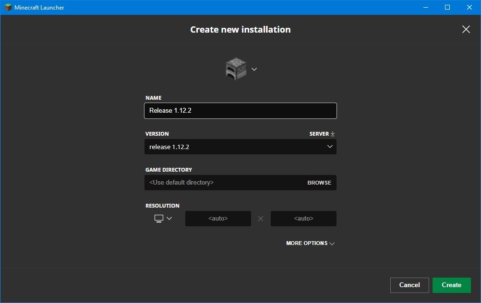
Task: Focus the Name field containing Release 1.12.2
Action: click(x=240, y=111)
